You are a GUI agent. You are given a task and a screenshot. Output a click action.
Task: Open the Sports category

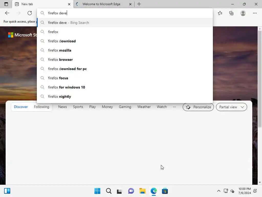[78, 107]
